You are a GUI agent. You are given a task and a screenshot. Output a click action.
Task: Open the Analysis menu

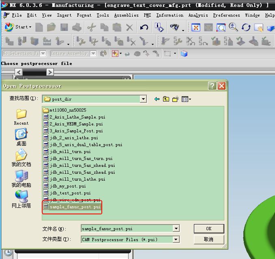click(198, 15)
